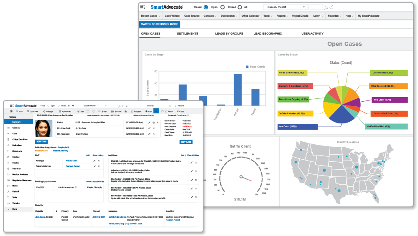Open the View All Notes link
This screenshot has height=236, width=418.
tap(193, 155)
